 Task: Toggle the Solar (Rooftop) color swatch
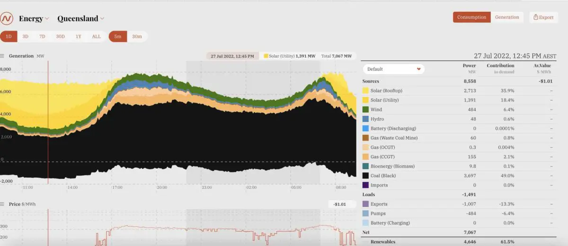click(x=365, y=91)
